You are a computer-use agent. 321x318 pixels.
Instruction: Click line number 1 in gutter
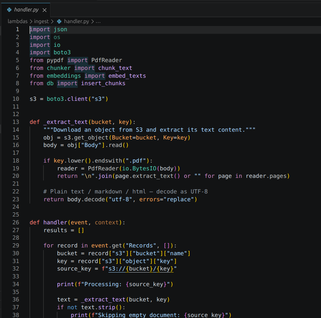pyautogui.click(x=18, y=30)
